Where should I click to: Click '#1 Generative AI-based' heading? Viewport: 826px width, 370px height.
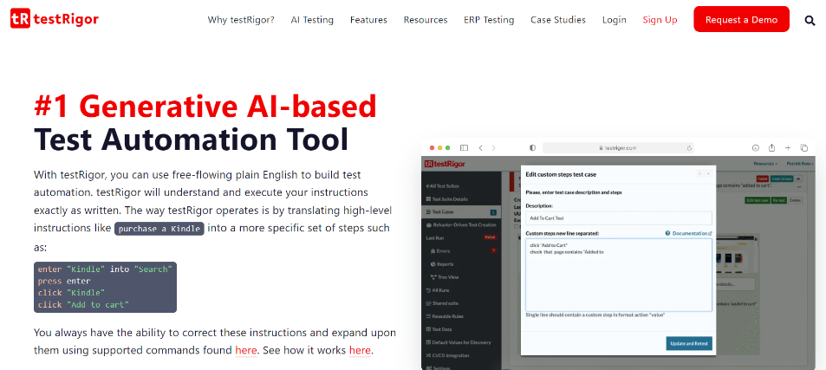coord(205,107)
